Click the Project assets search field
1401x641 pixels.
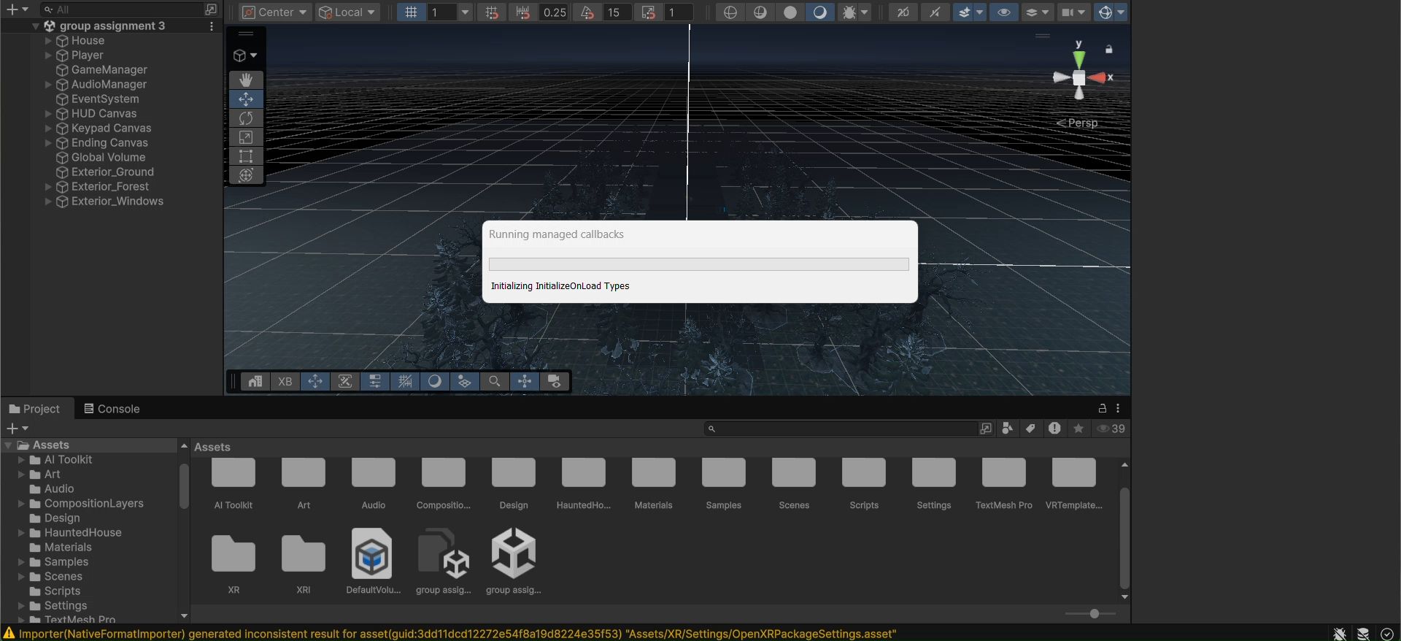coord(841,429)
